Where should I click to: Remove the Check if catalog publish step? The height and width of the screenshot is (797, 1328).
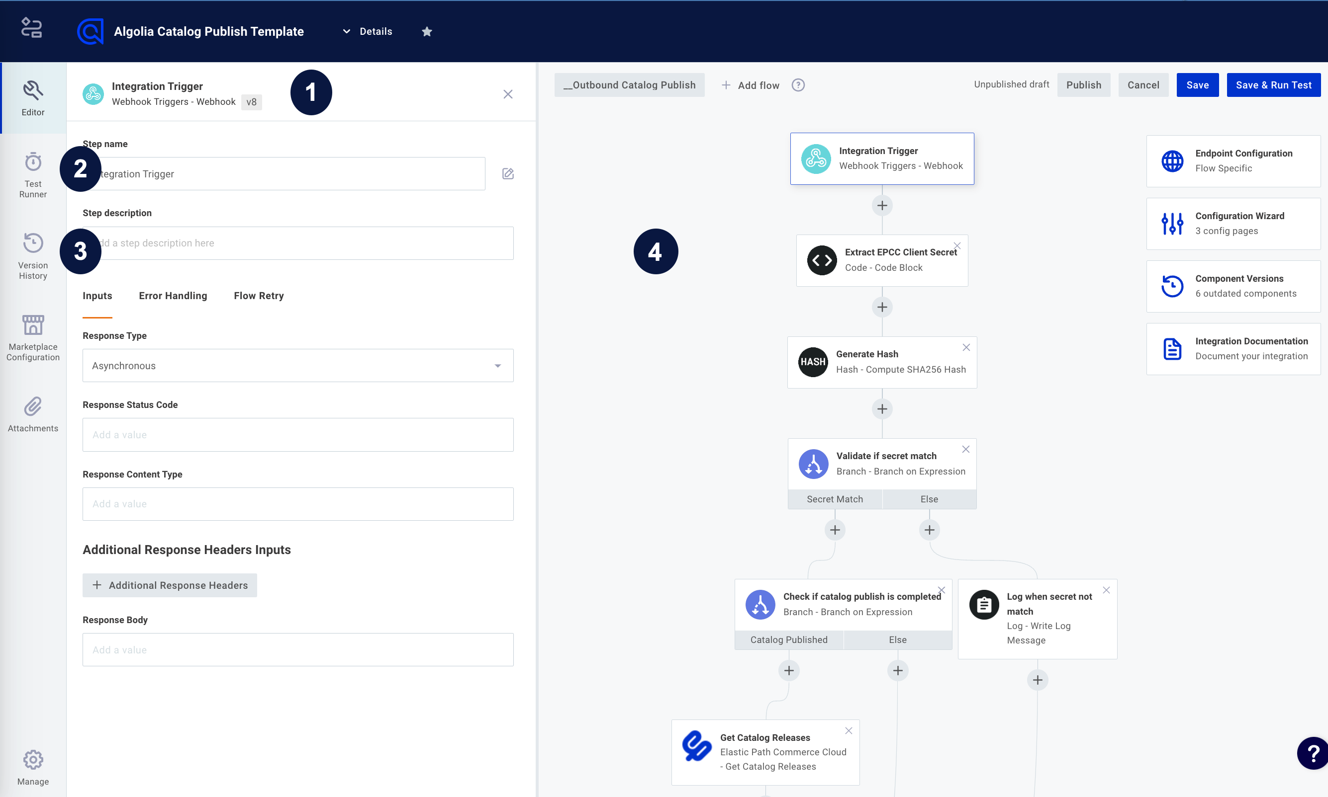941,590
